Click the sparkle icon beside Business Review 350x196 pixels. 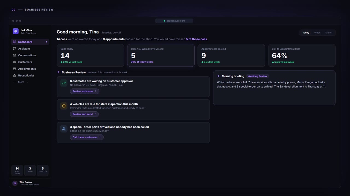[58, 72]
